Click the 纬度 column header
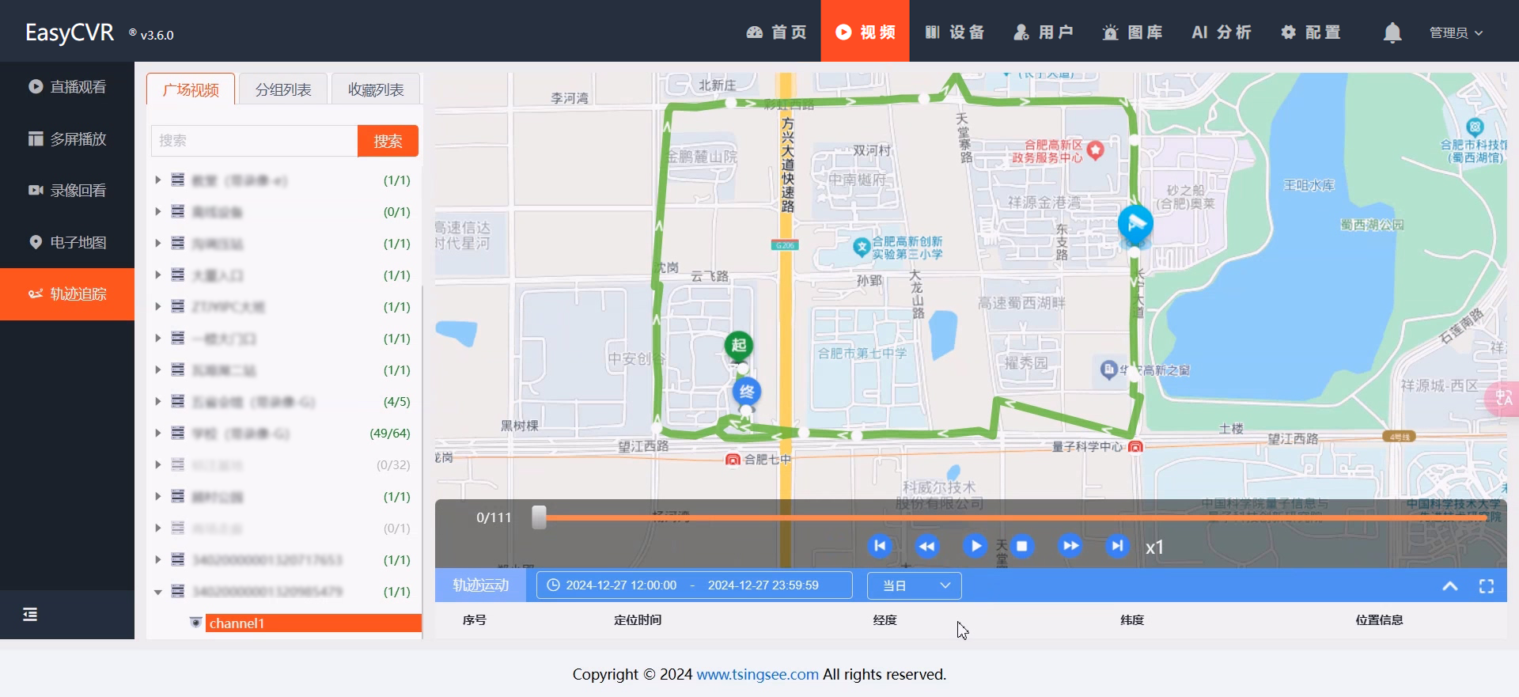 [1132, 620]
